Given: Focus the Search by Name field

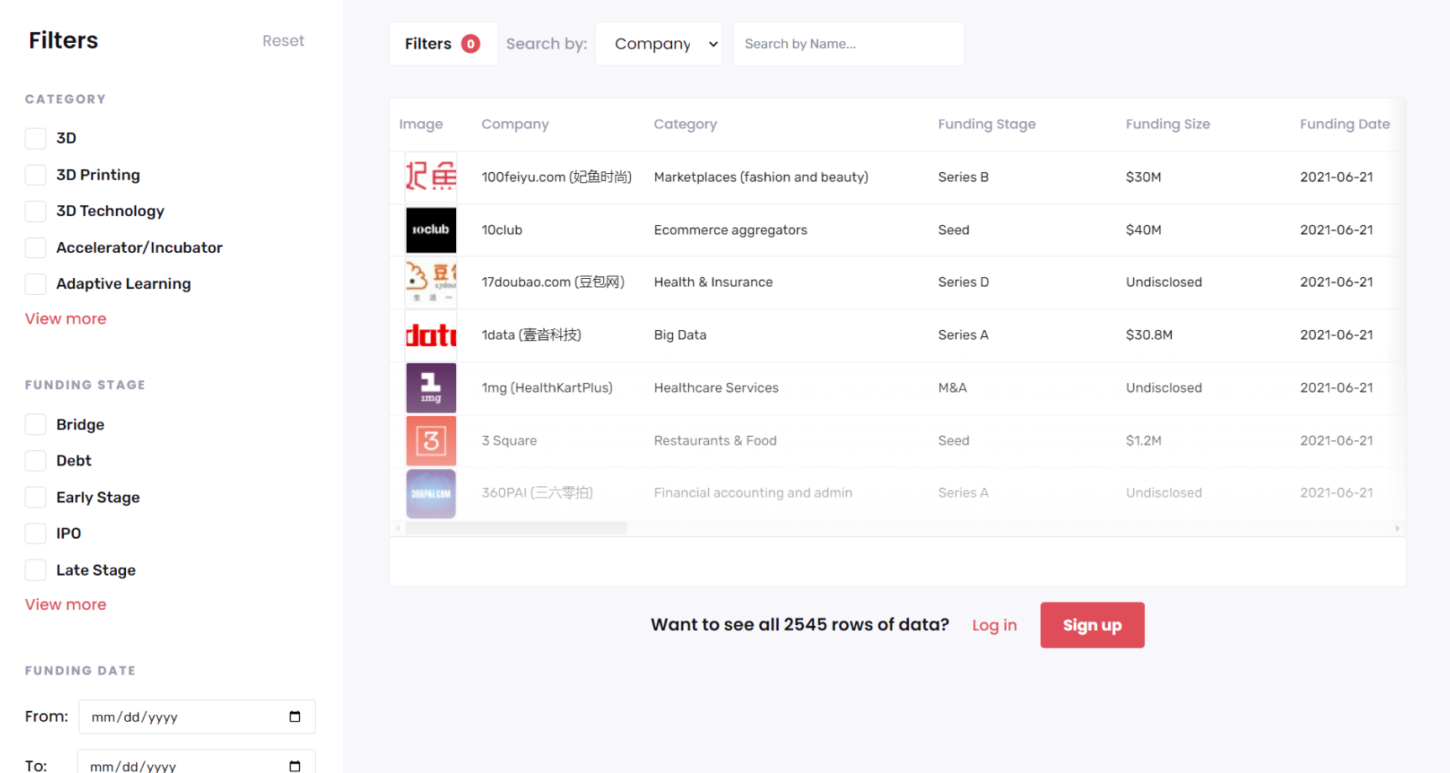Looking at the screenshot, I should (x=848, y=44).
